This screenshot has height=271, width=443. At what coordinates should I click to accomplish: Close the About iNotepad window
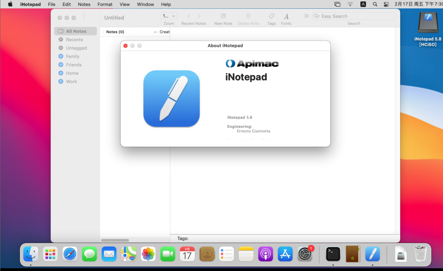pos(125,46)
